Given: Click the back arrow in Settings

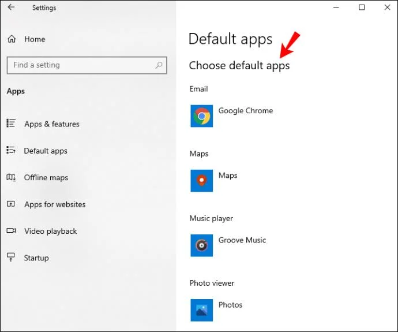Looking at the screenshot, I should tap(11, 8).
